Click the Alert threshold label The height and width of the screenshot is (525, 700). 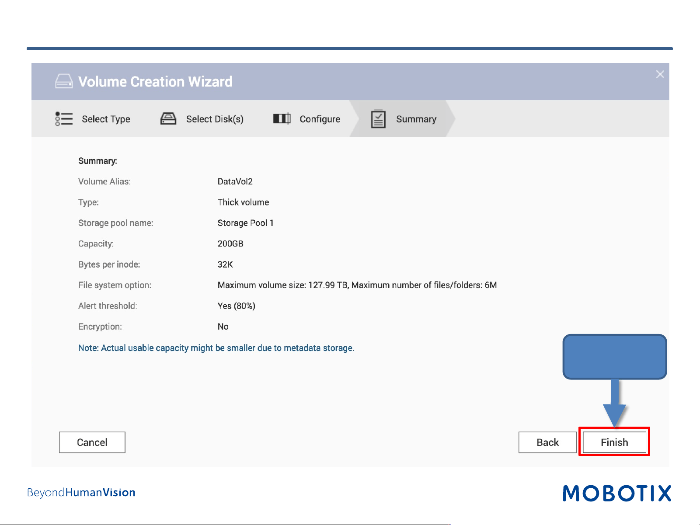coord(108,306)
